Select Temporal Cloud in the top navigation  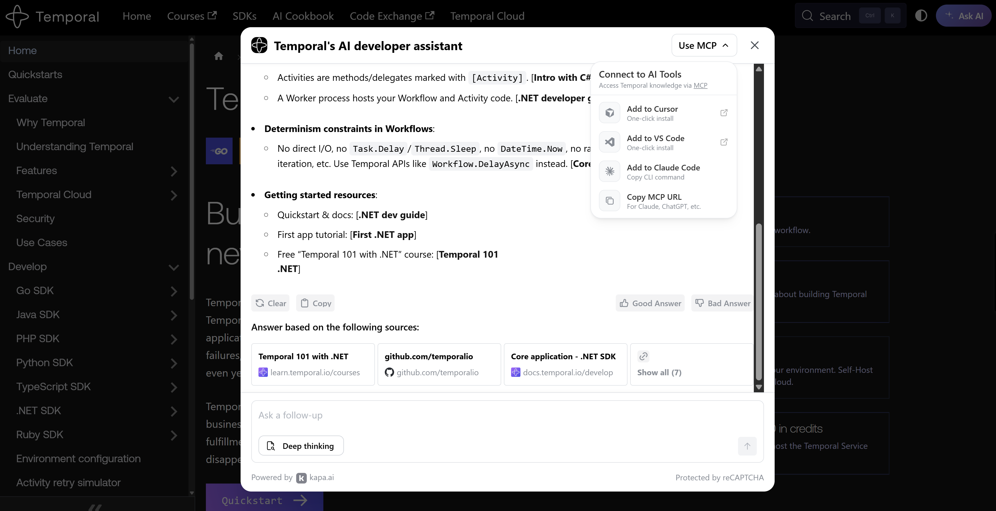pyautogui.click(x=487, y=16)
